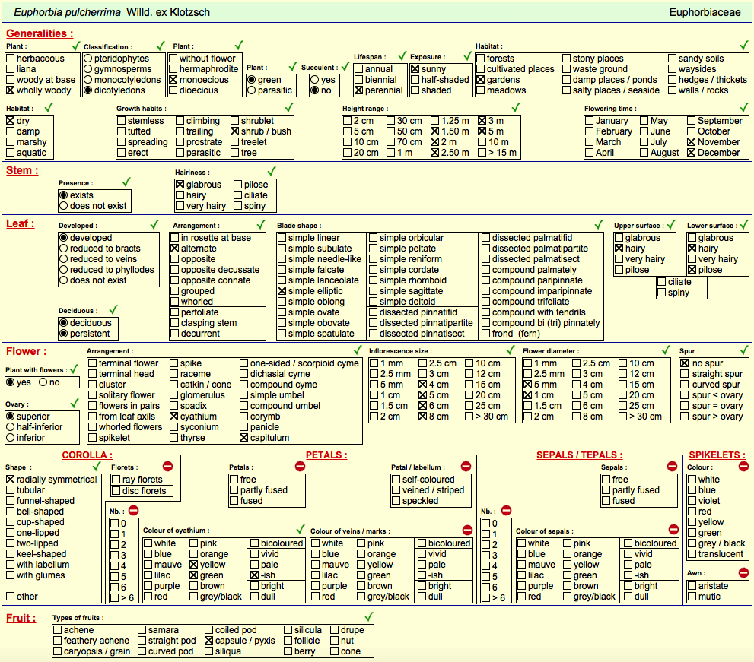Click the red minus icon beside Sepals
Image resolution: width=754 pixels, height=662 pixels.
pos(673,466)
